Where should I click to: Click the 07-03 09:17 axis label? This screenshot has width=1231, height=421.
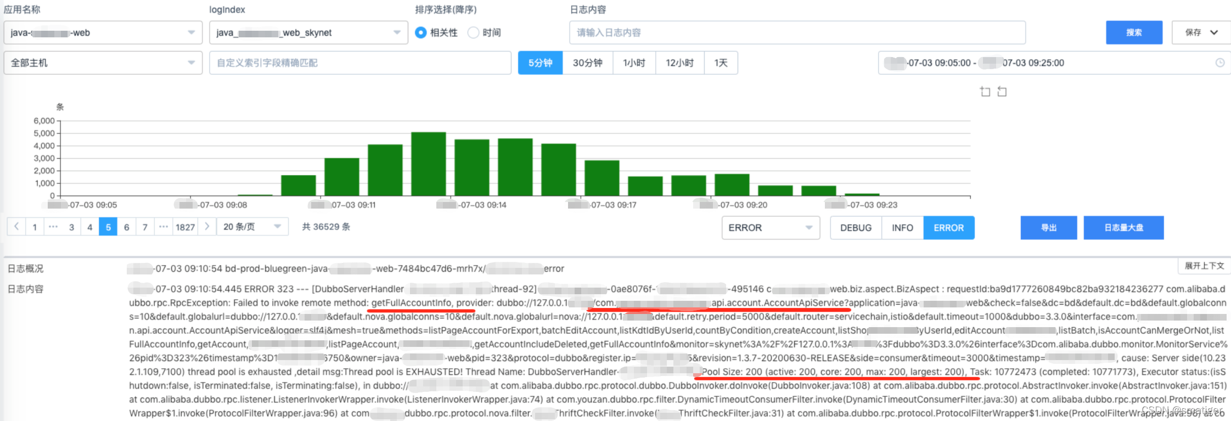(x=603, y=205)
